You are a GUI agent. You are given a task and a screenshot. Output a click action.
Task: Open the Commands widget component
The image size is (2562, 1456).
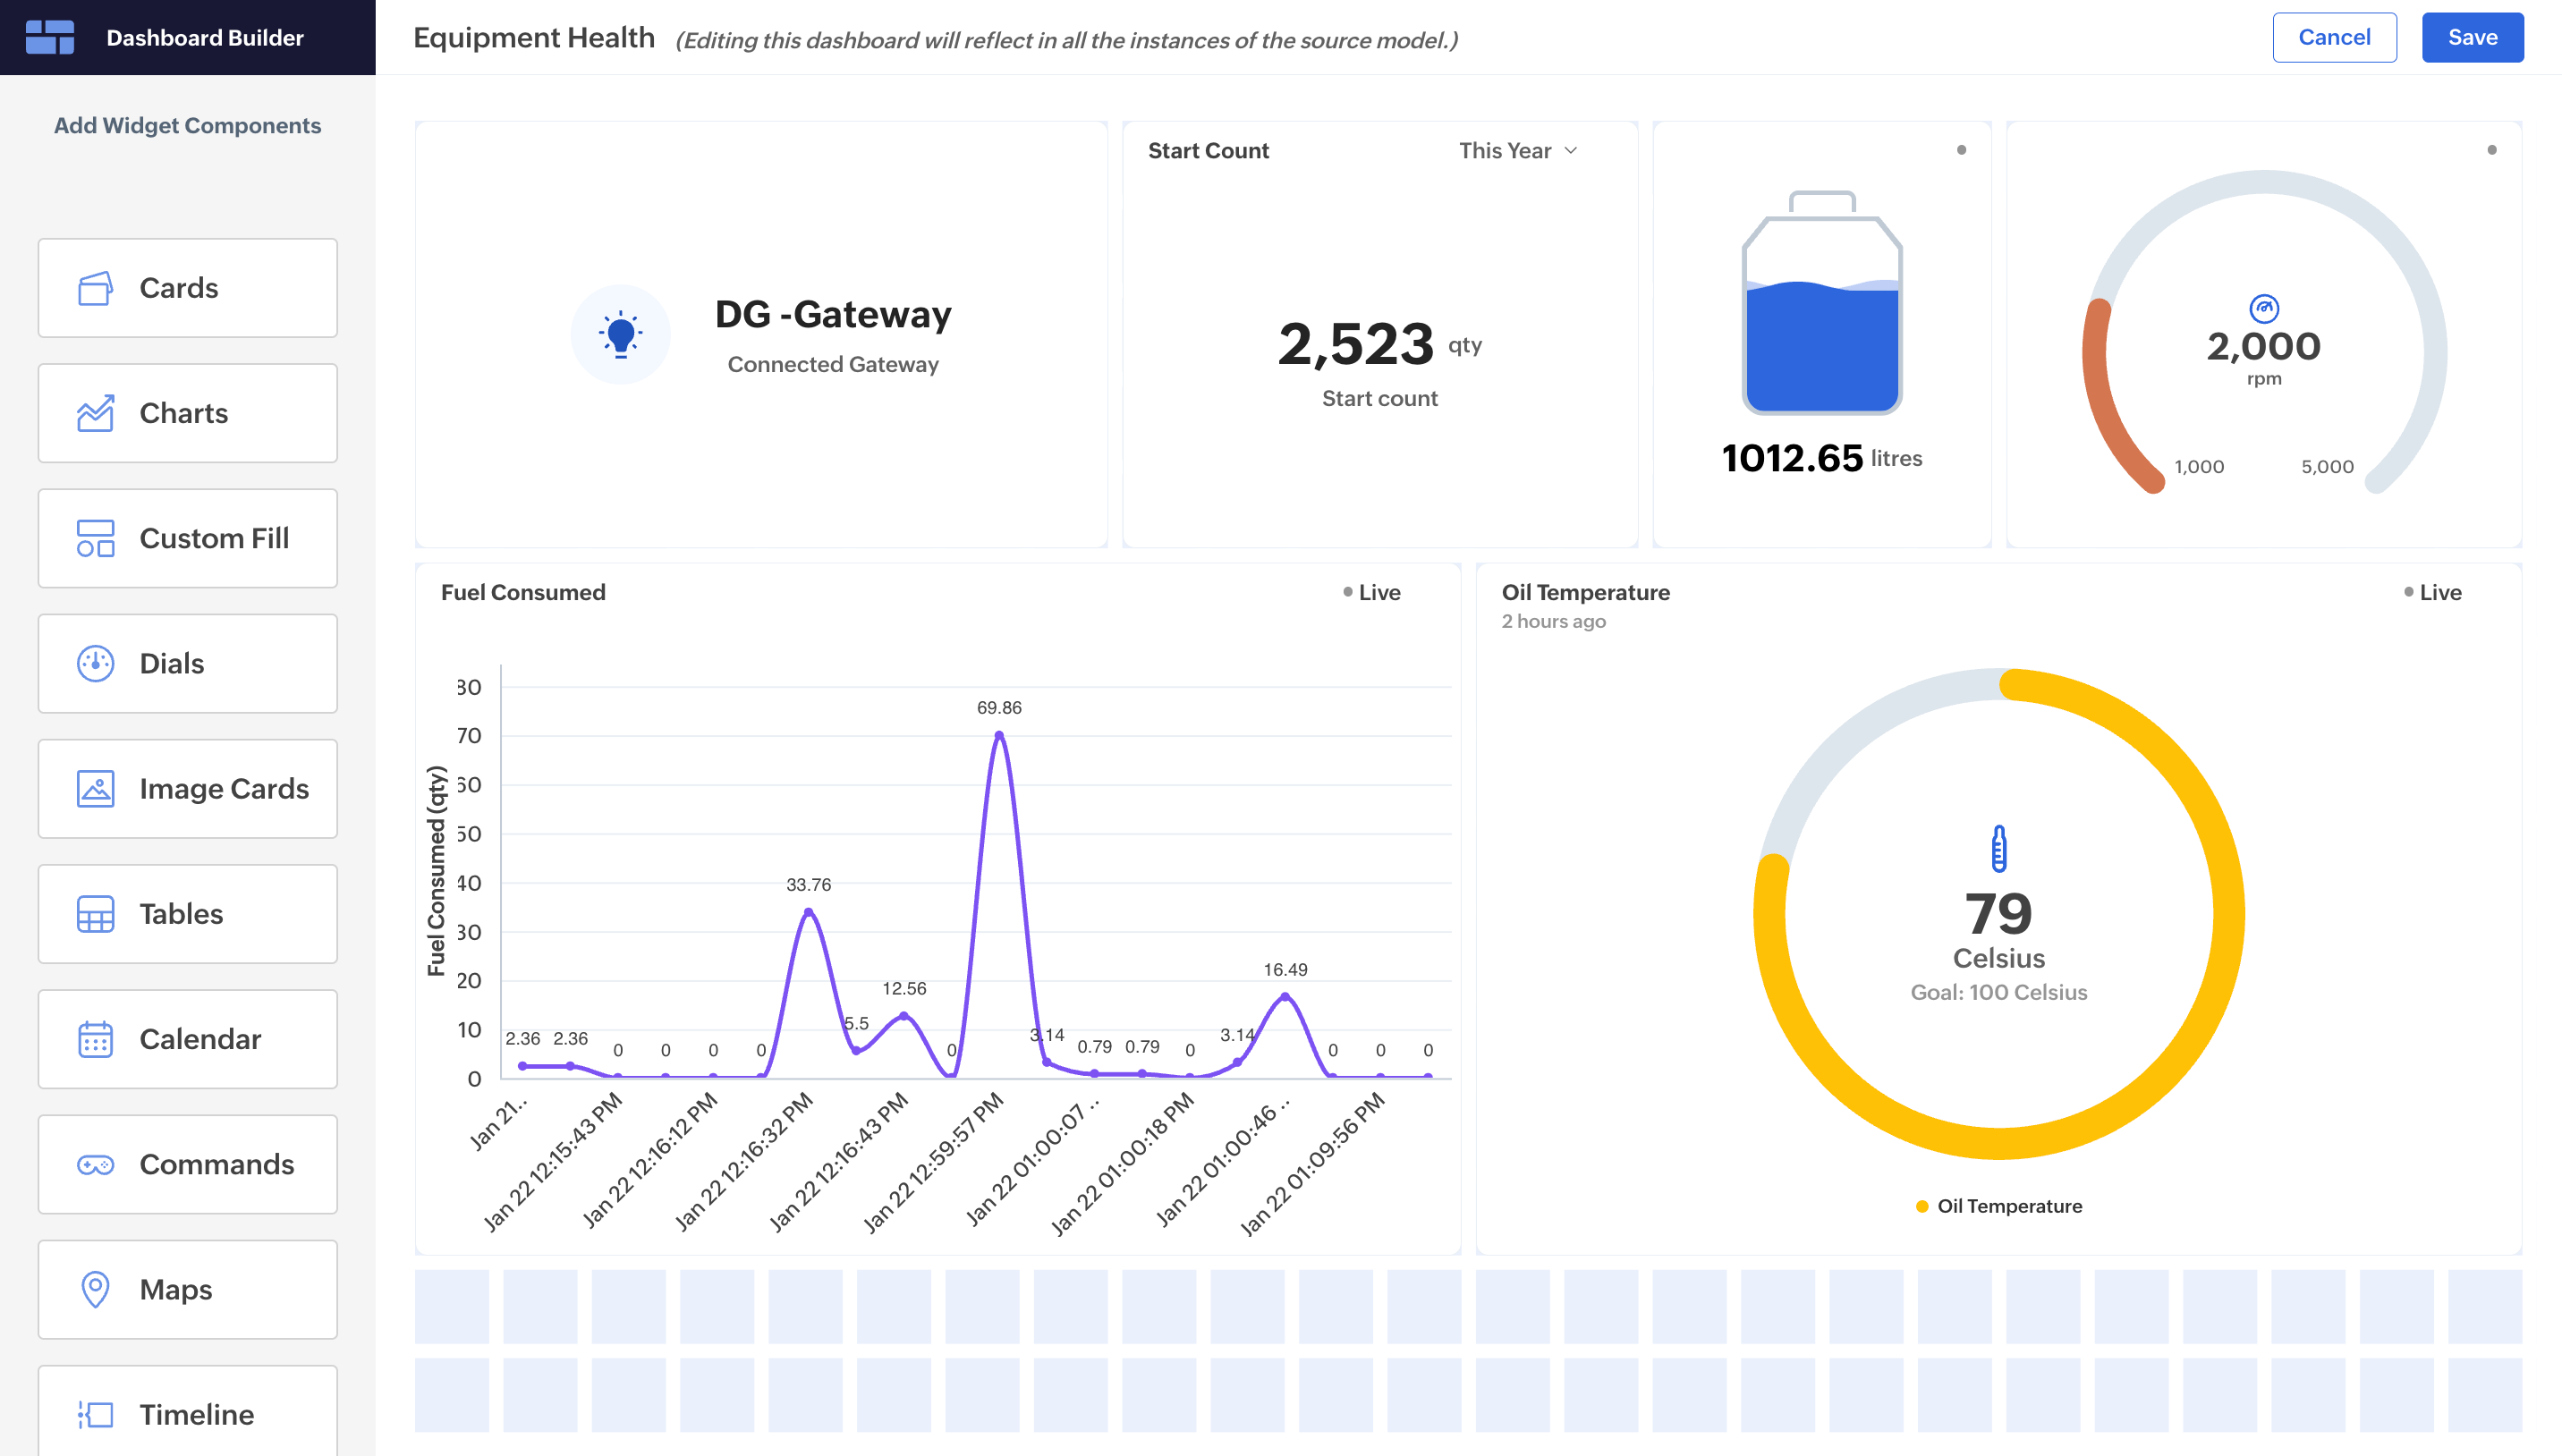188,1164
